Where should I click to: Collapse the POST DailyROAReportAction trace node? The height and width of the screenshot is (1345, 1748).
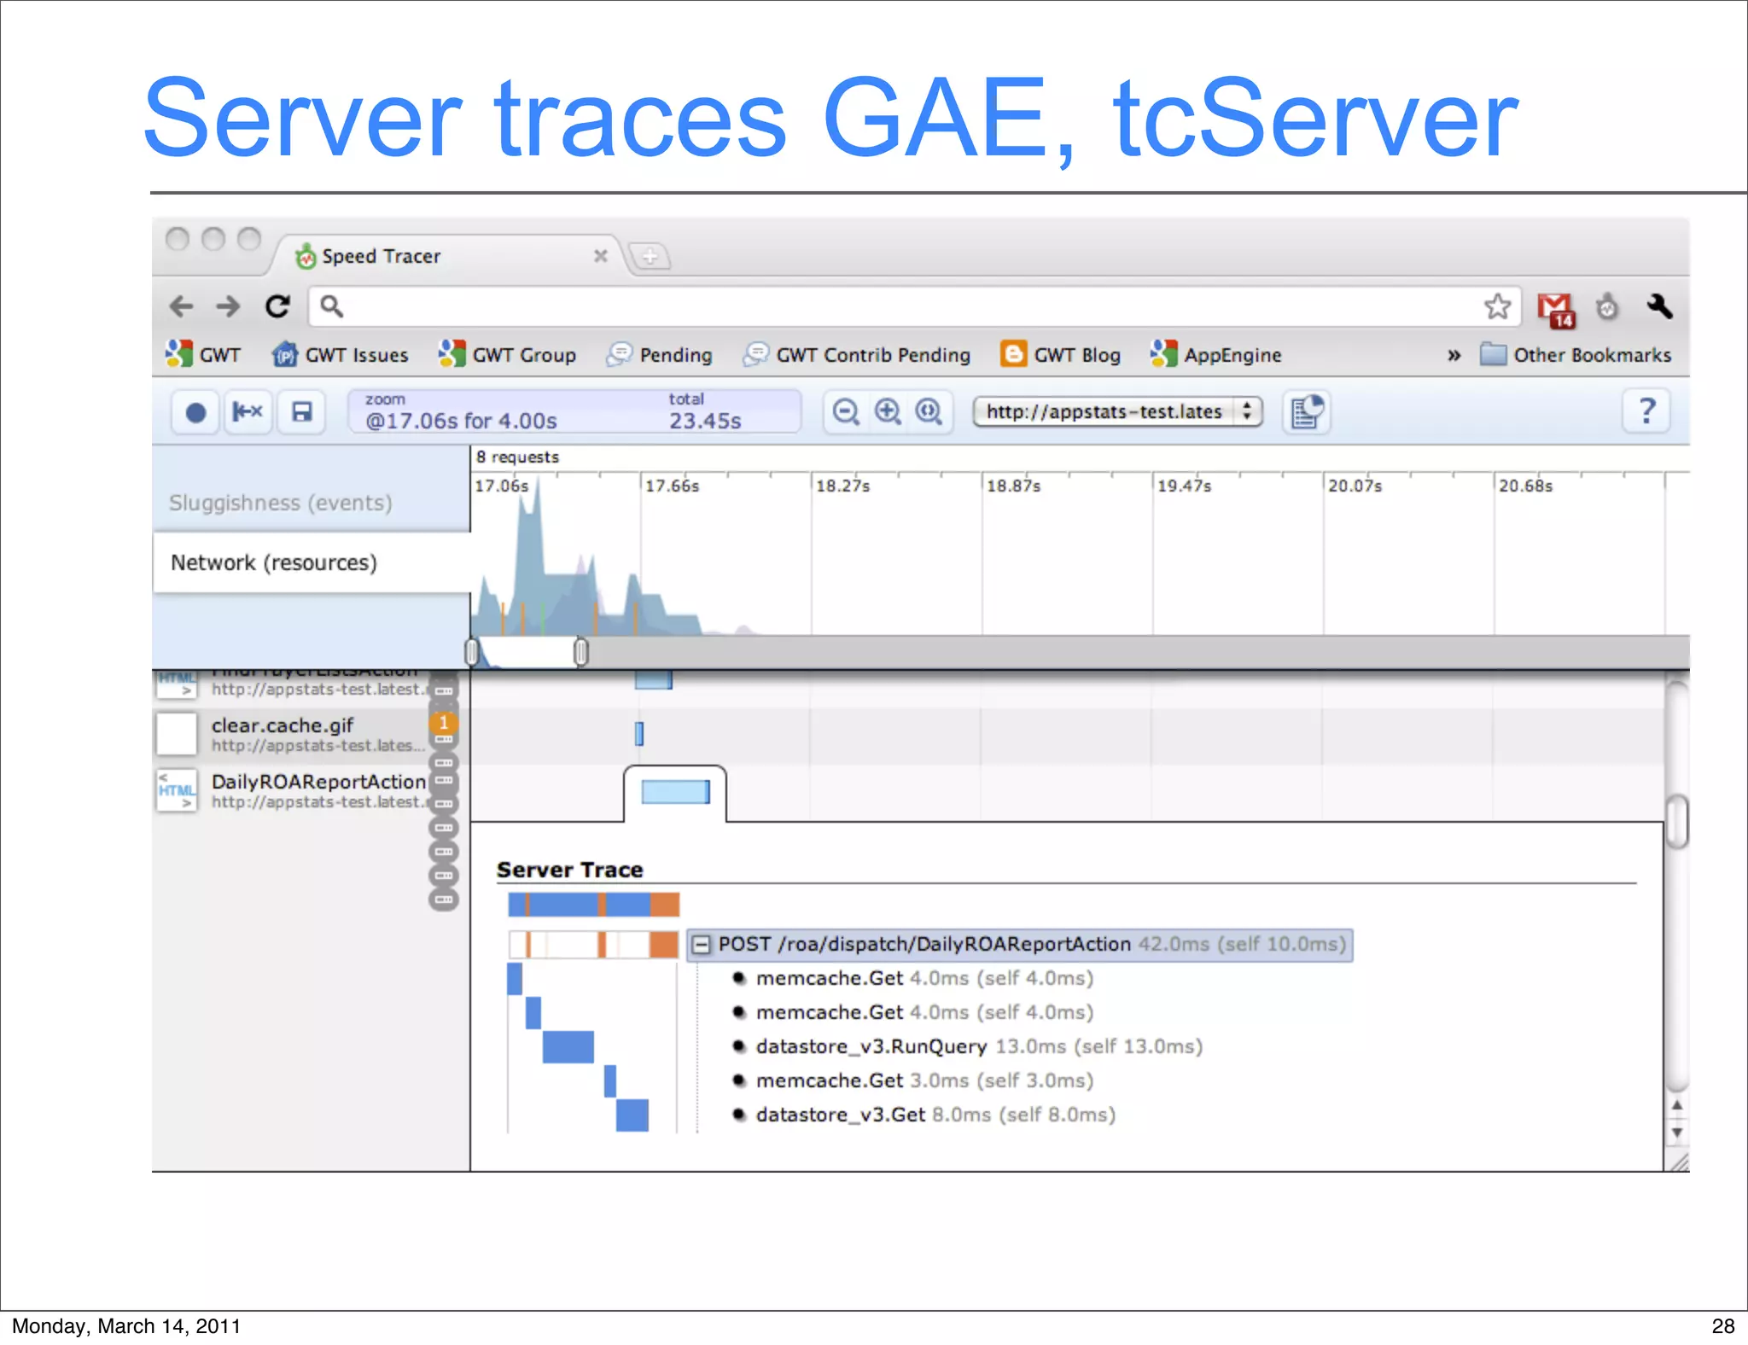pos(702,944)
